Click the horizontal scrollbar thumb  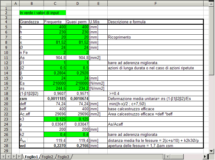pos(177,157)
